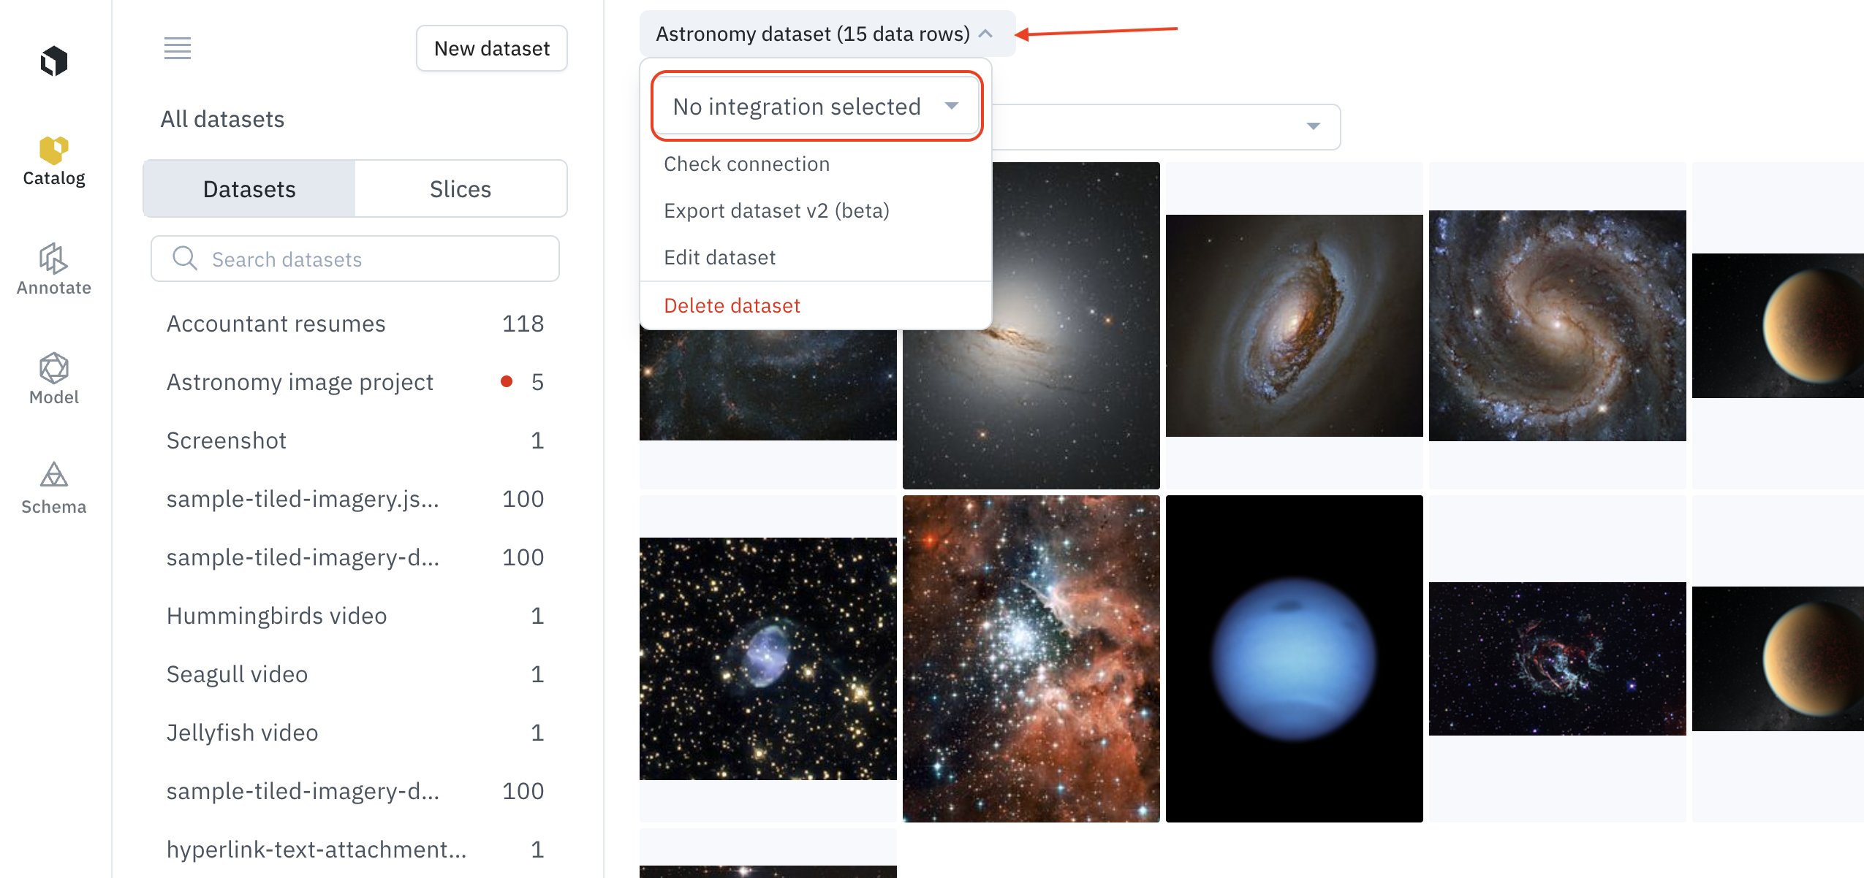Open the blue Neptune planet thumbnail
1864x878 pixels.
(x=1294, y=659)
